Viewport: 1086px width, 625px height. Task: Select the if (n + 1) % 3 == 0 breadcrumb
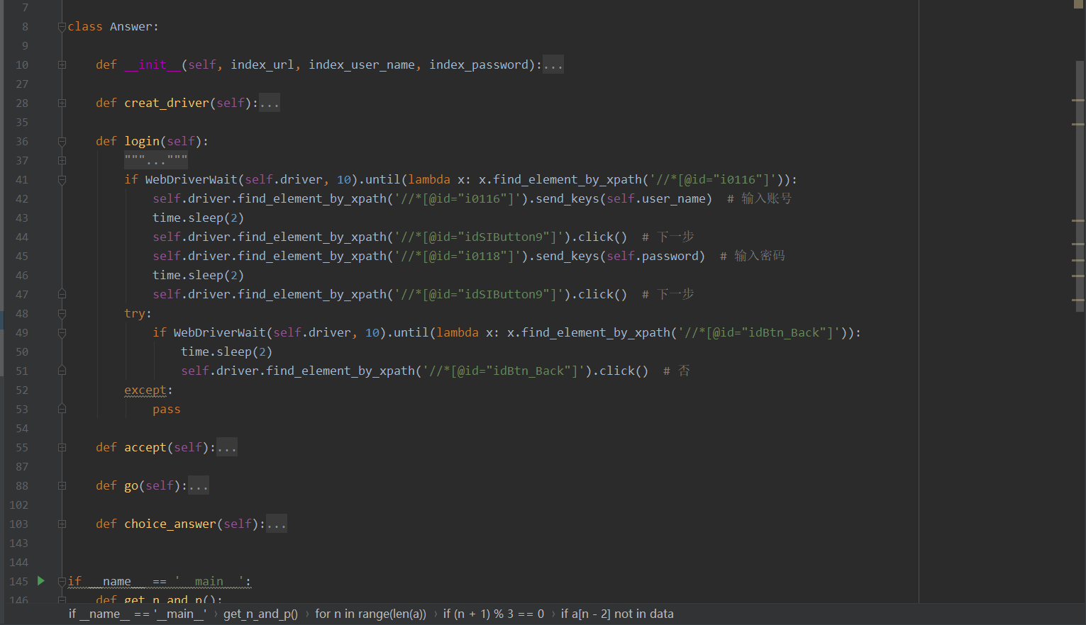(494, 614)
